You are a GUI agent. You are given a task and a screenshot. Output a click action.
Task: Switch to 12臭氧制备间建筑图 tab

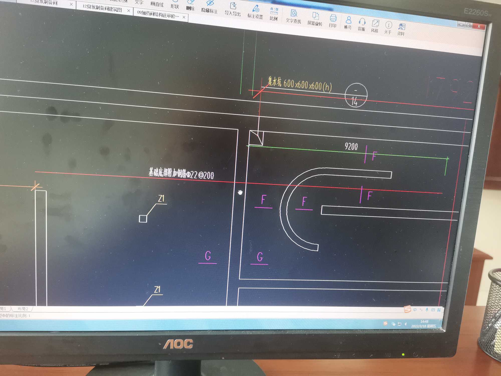point(102,8)
